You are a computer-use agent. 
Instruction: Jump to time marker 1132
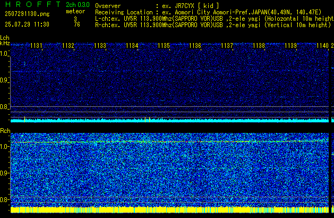(x=68, y=46)
